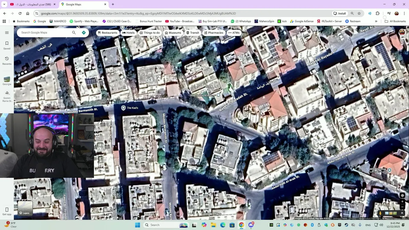This screenshot has height=230, width=409.
Task: Click the address bar URL
Action: tap(138, 13)
